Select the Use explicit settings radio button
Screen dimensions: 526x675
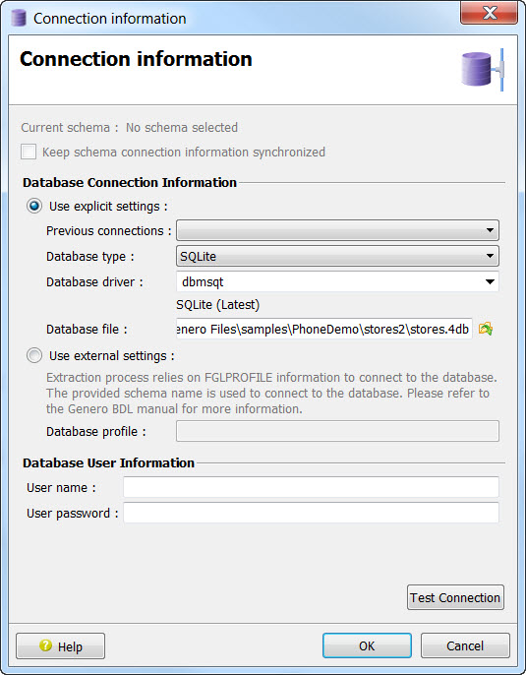pos(34,207)
